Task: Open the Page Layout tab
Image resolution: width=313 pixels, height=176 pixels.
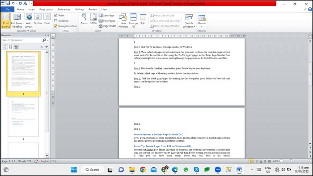Action: pos(47,9)
